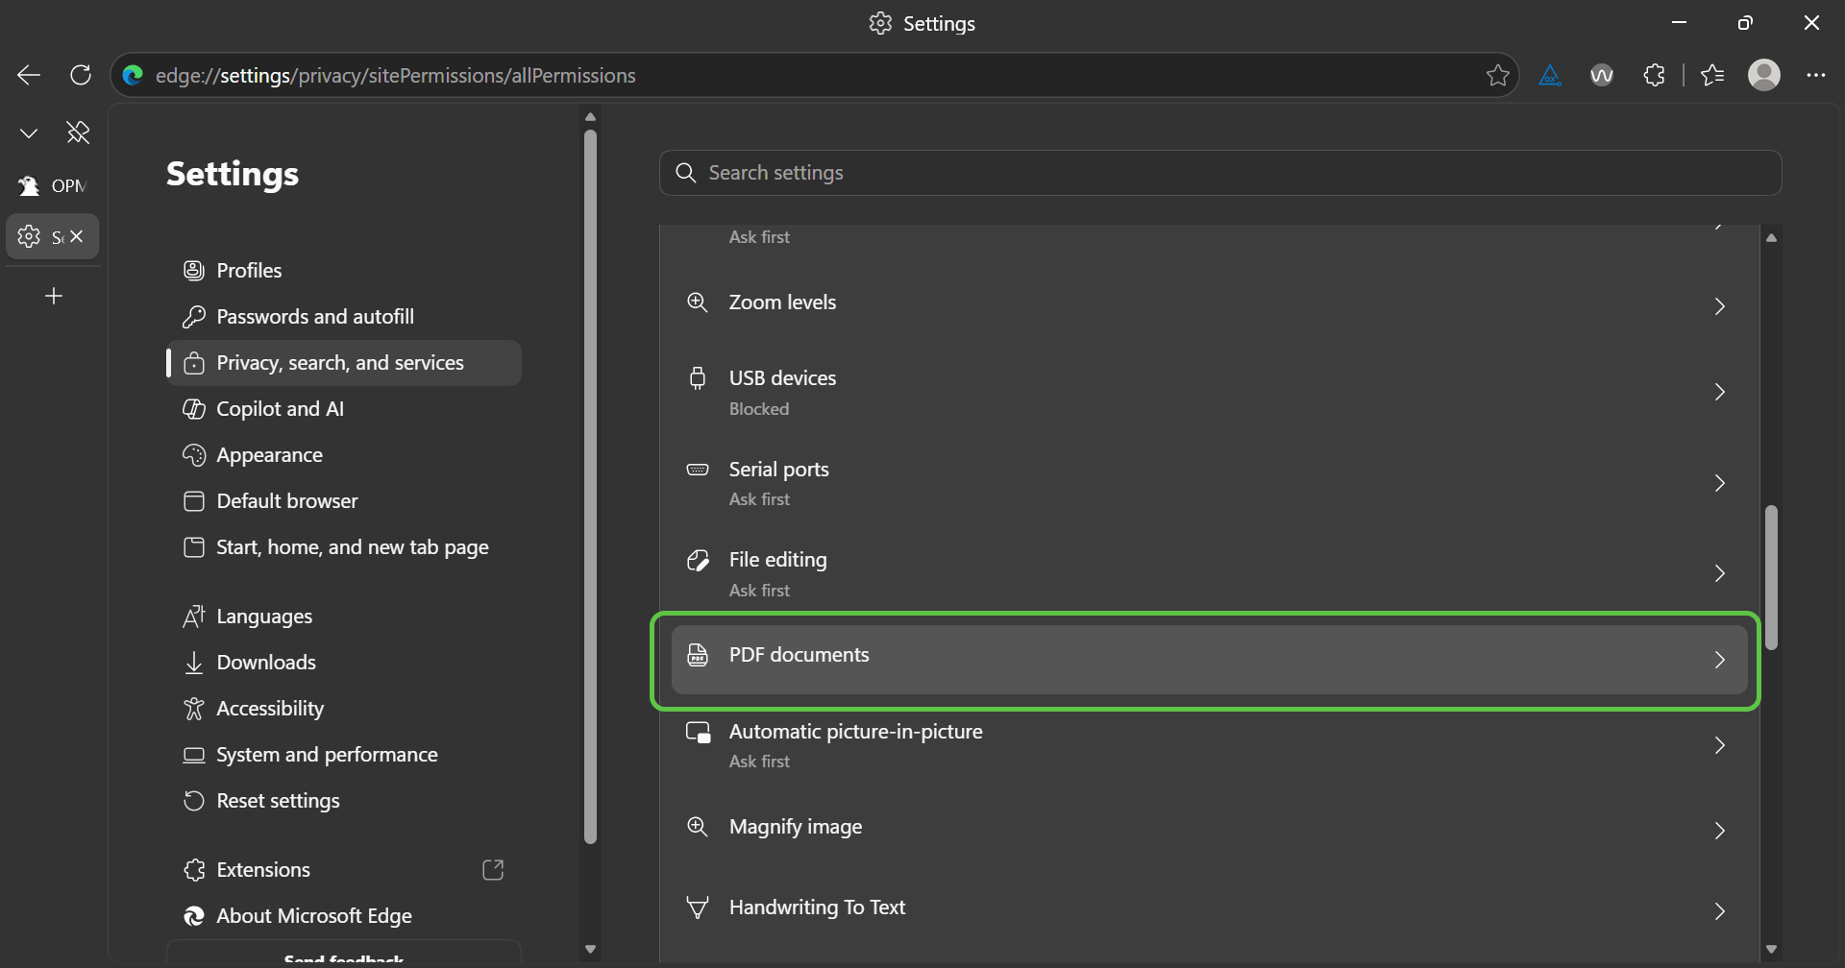Open Serial ports permission
Viewport: 1845px width, 968px height.
tap(1209, 483)
